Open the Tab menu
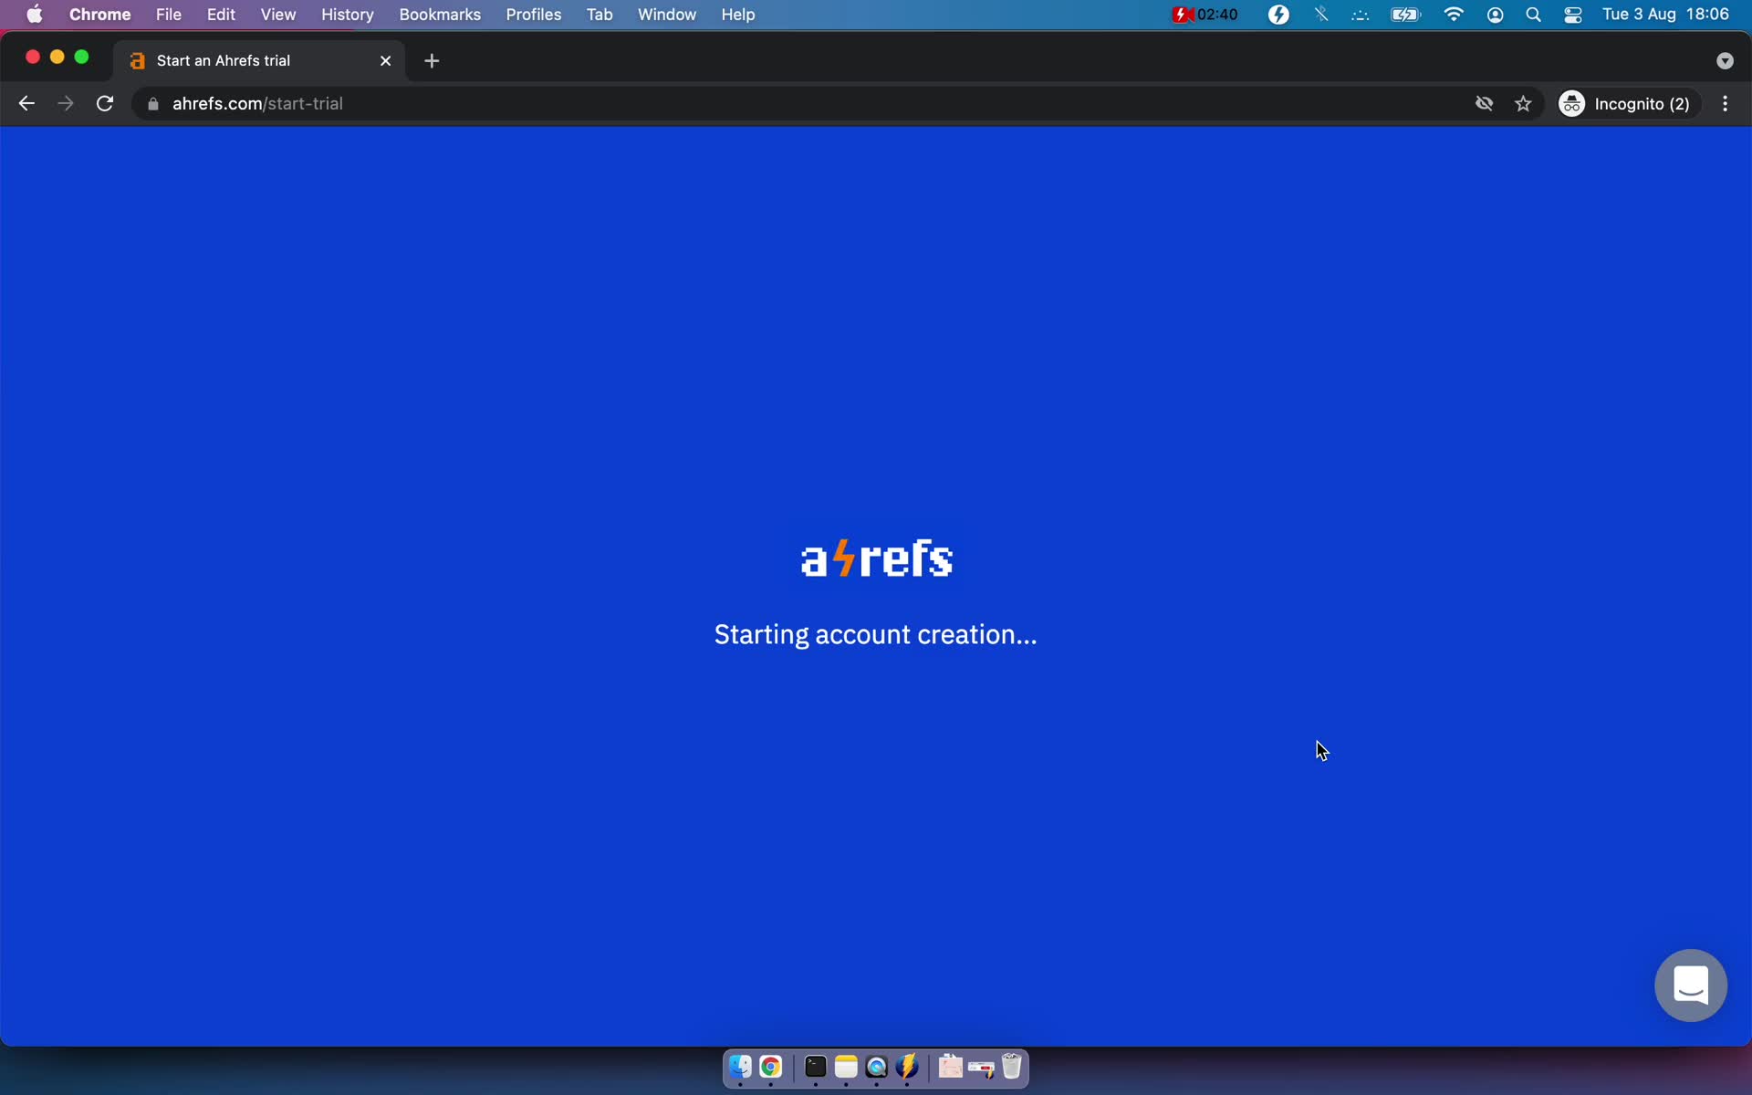 pyautogui.click(x=599, y=15)
